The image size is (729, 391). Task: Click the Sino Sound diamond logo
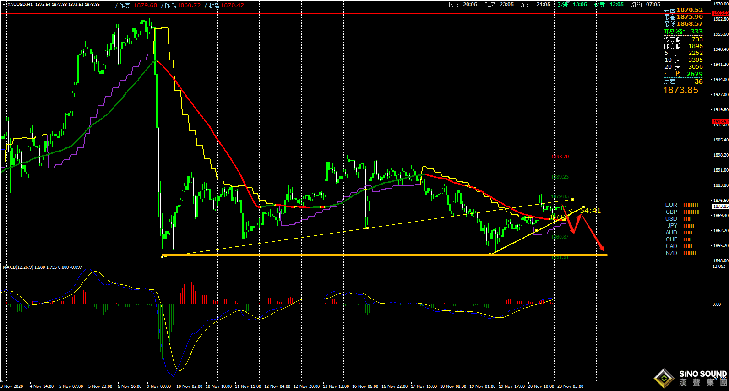(x=664, y=379)
